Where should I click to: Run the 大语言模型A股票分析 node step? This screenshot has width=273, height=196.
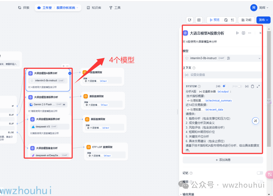237,33
